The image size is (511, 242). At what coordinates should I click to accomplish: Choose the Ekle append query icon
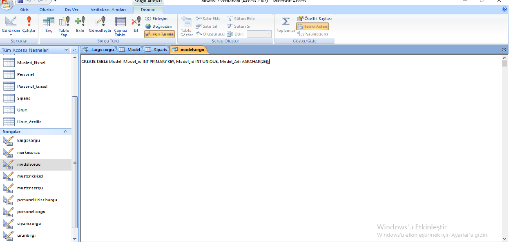tap(80, 24)
